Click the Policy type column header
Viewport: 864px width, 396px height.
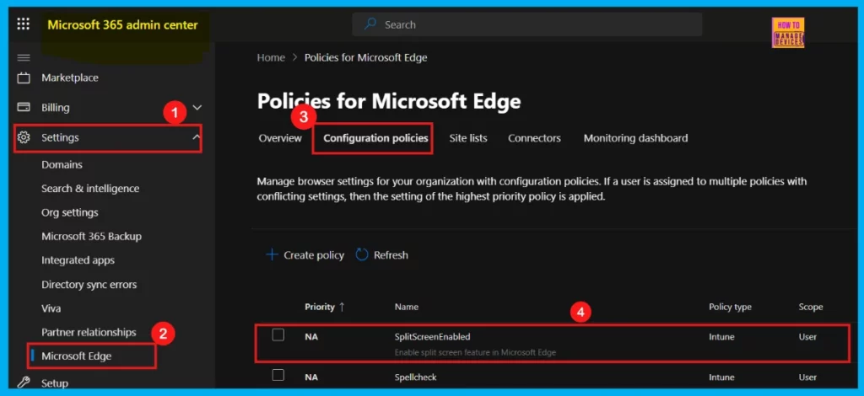(x=730, y=307)
